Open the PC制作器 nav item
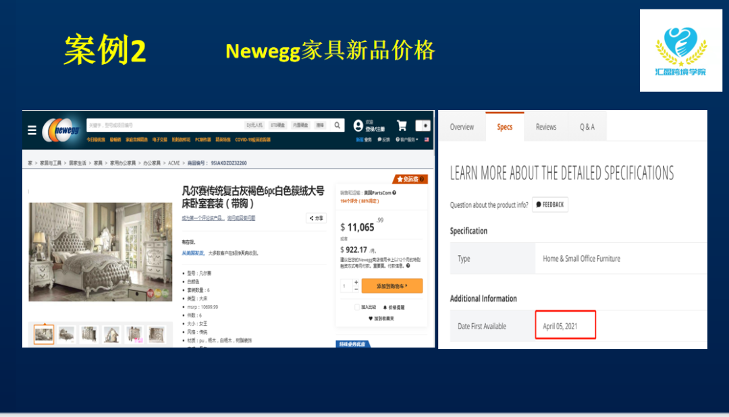Viewport: 729px width, 417px height. click(x=202, y=140)
